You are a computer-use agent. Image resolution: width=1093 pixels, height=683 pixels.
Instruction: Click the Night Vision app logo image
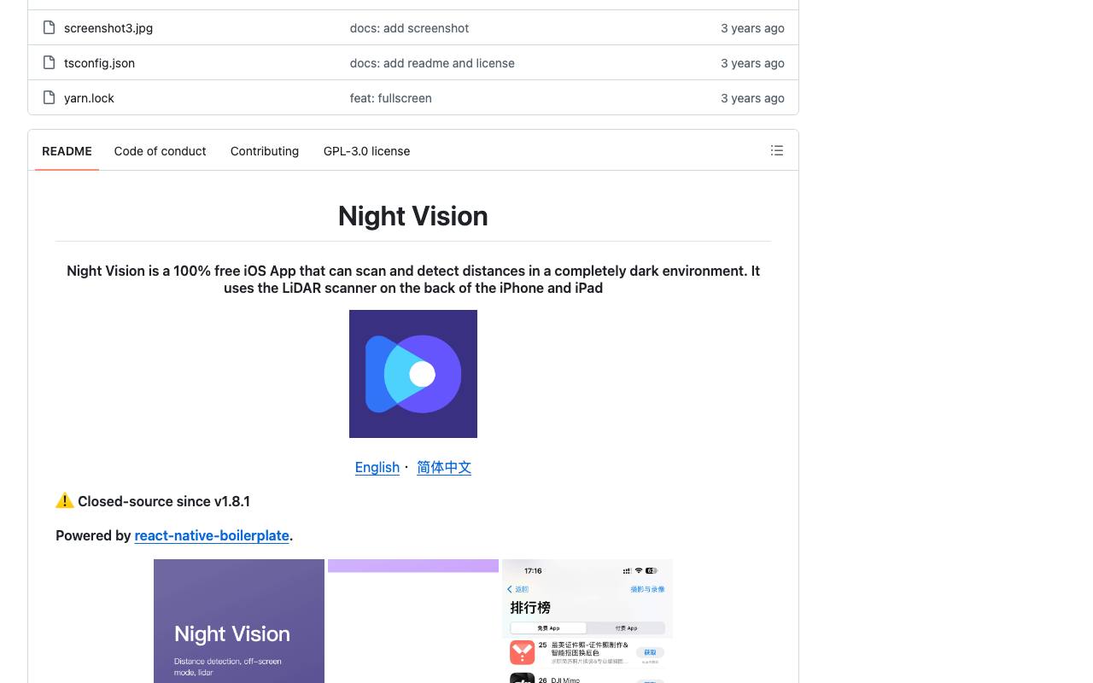coord(413,374)
